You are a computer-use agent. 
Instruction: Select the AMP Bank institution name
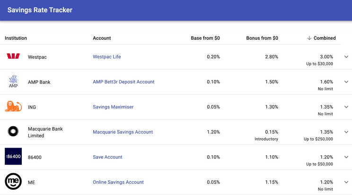click(39, 82)
